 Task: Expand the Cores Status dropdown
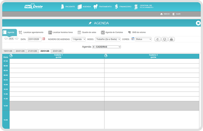tap(143, 39)
